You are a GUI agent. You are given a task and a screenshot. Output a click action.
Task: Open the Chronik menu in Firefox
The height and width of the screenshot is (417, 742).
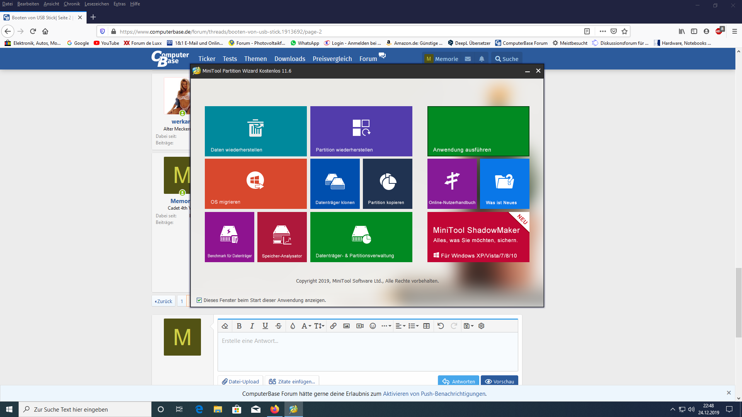pyautogui.click(x=71, y=4)
